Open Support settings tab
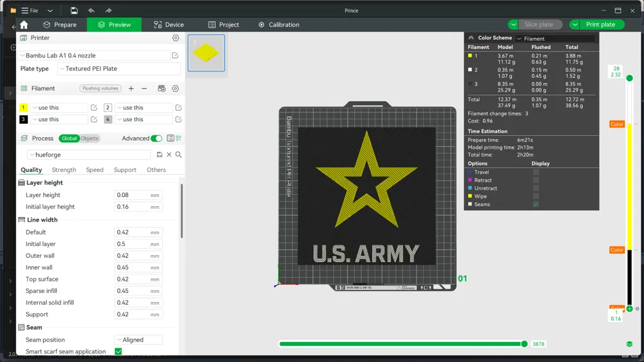Viewport: 644px width, 362px height. point(125,169)
